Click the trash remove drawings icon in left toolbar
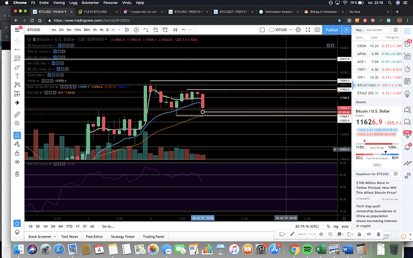Viewport: 413px width, 258px height. [17, 174]
